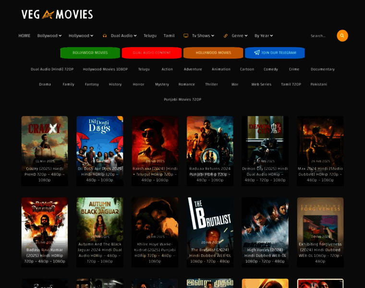Image resolution: width=365 pixels, height=288 pixels.
Task: Select the Adventure genre link
Action: (193, 69)
